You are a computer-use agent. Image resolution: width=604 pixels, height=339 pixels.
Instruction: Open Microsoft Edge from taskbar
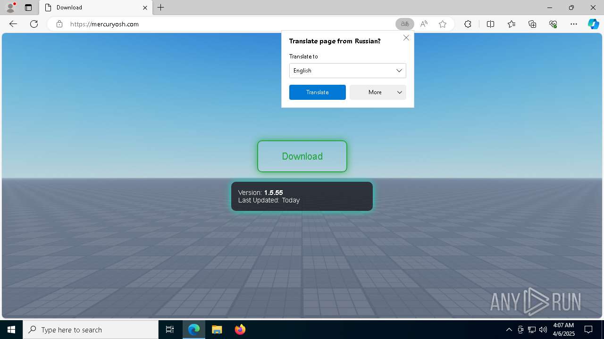click(194, 330)
